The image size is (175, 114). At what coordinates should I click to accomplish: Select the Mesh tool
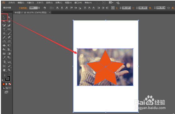(x=4, y=54)
